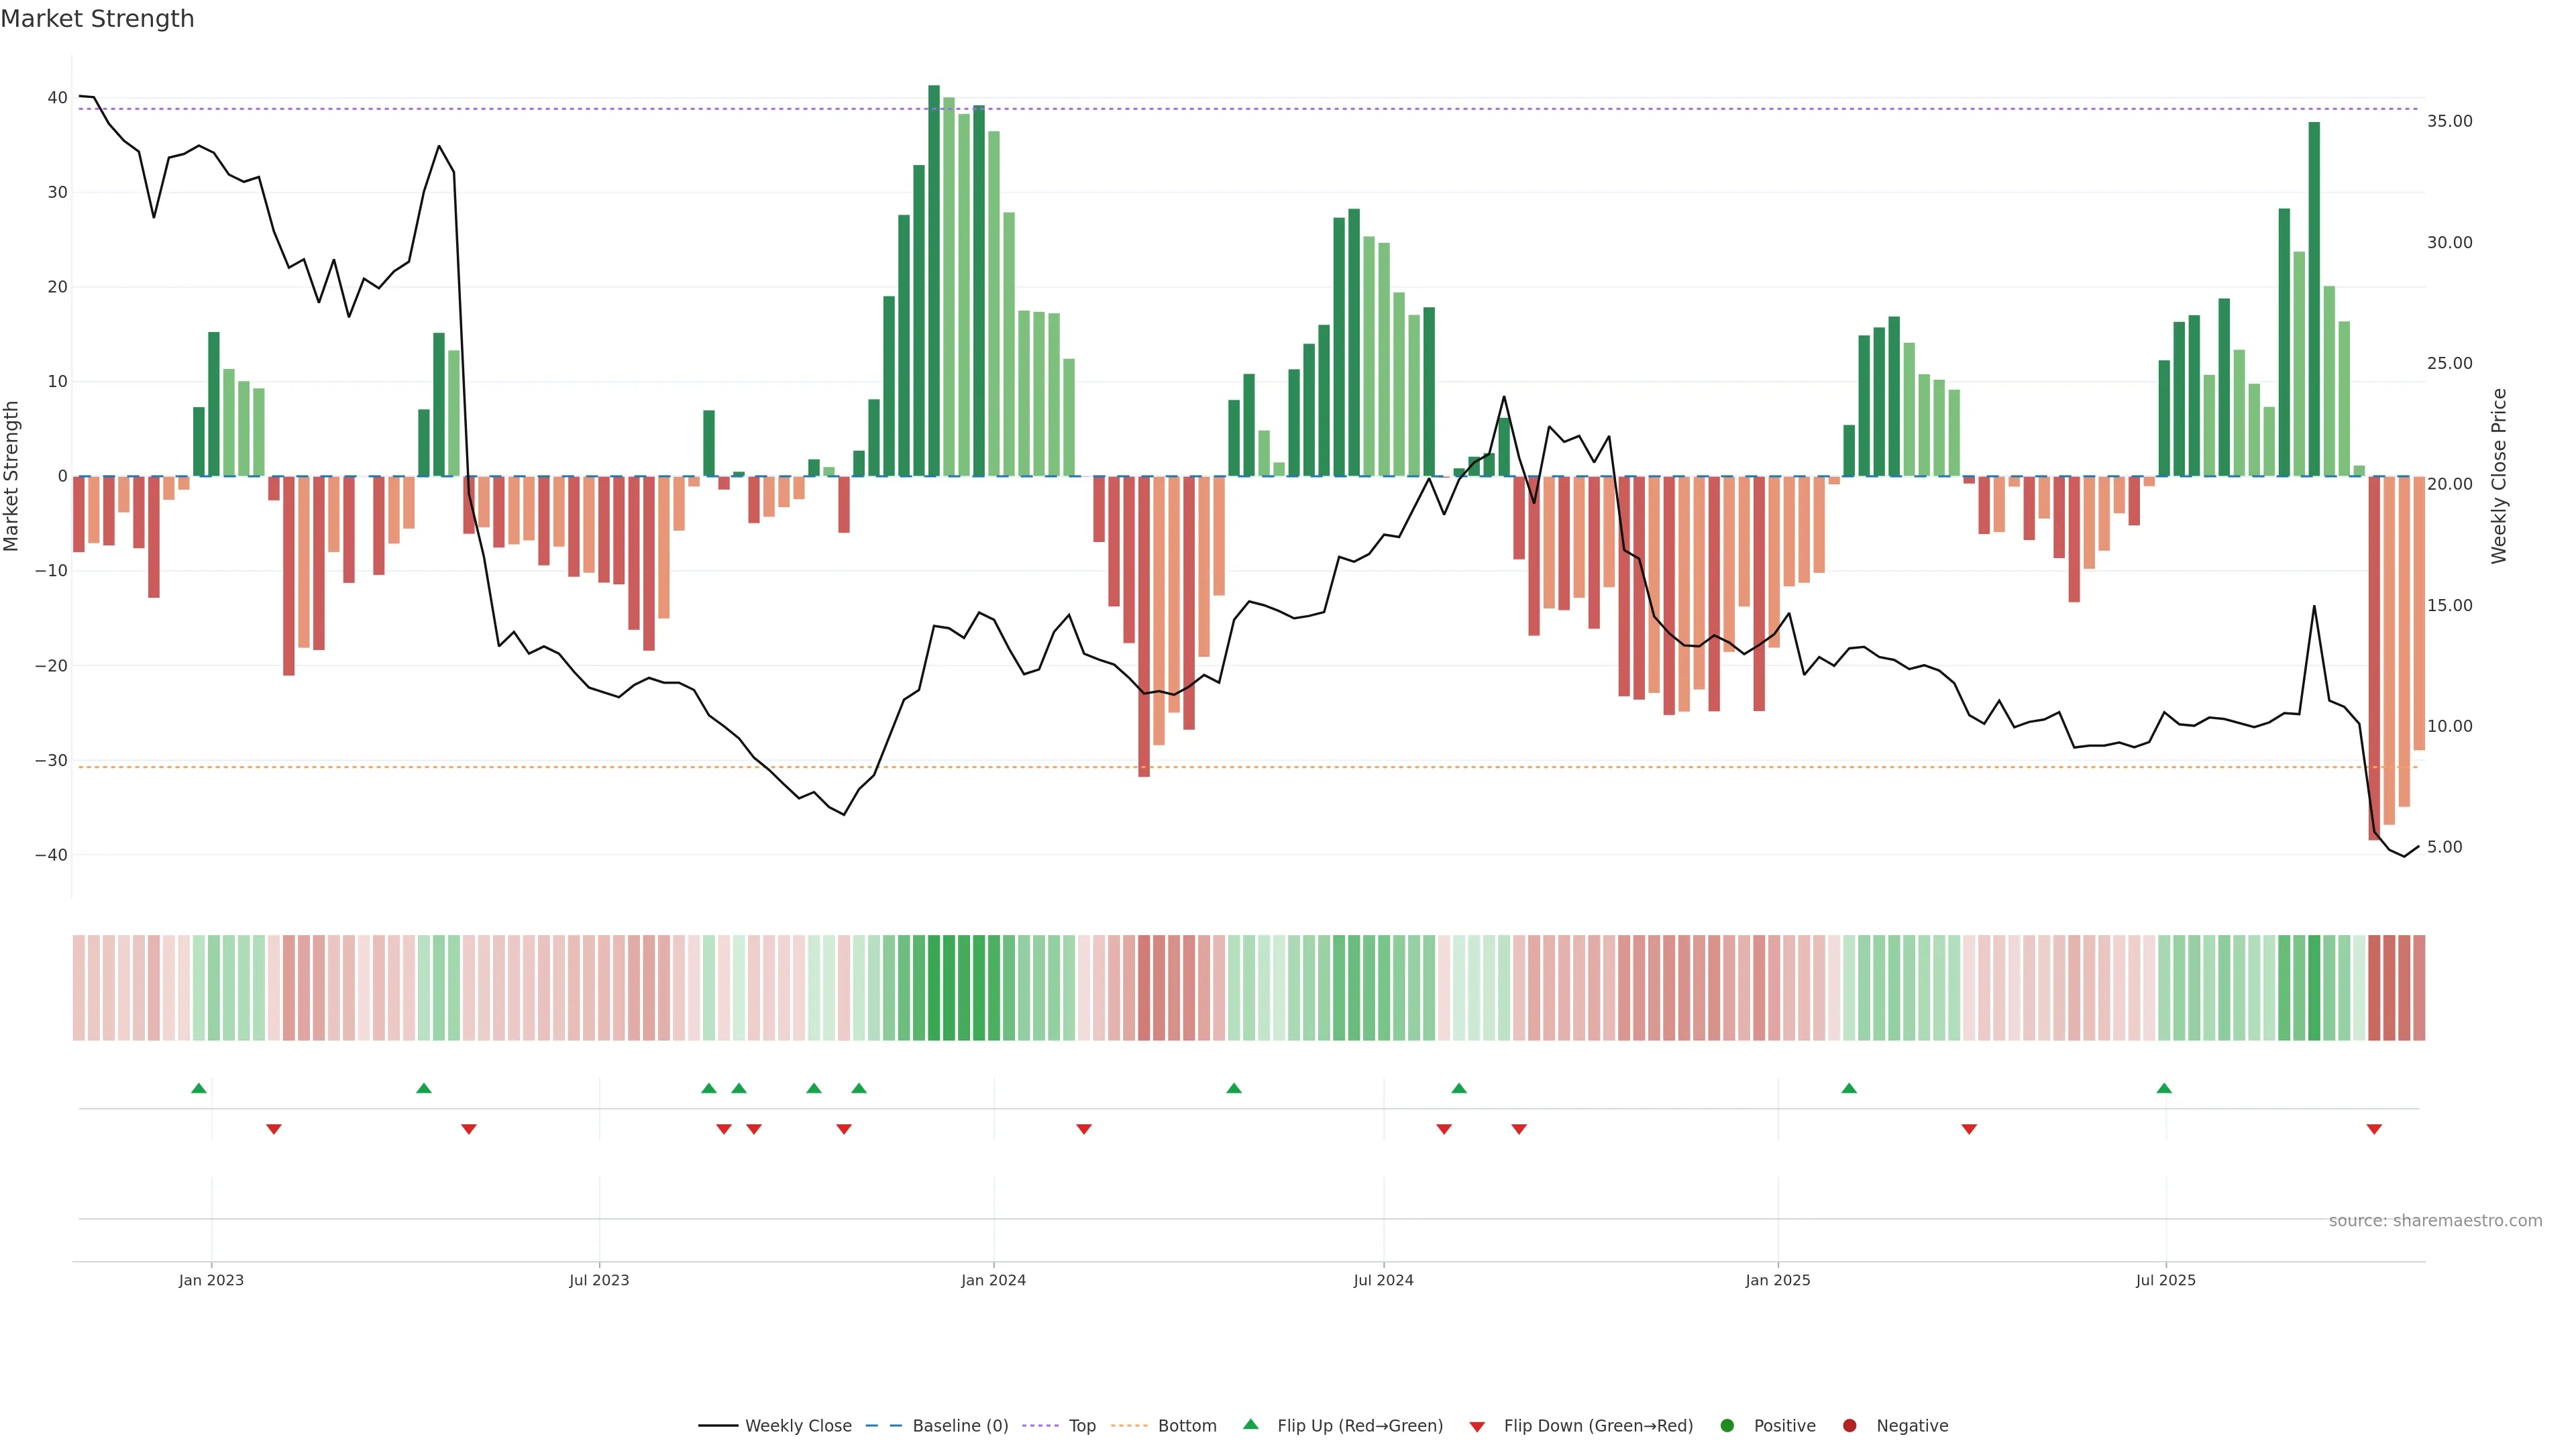Click flip-down marker after Jan 2024 gridline

(1084, 1129)
